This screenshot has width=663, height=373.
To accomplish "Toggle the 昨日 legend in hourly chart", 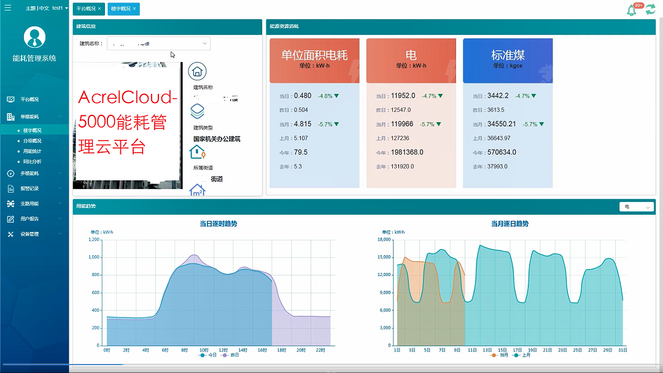I will [230, 355].
